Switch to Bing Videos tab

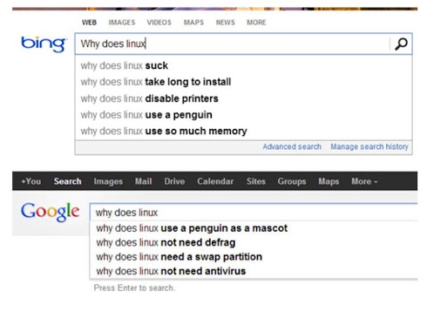point(159,23)
